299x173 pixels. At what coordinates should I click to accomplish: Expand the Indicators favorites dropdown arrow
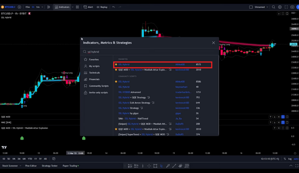pos(73,7)
